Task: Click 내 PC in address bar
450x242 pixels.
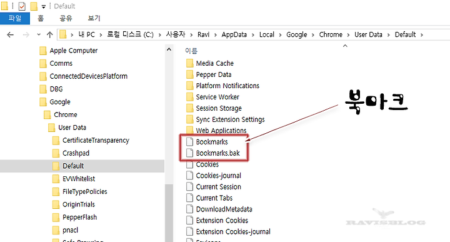Action: pyautogui.click(x=86, y=35)
